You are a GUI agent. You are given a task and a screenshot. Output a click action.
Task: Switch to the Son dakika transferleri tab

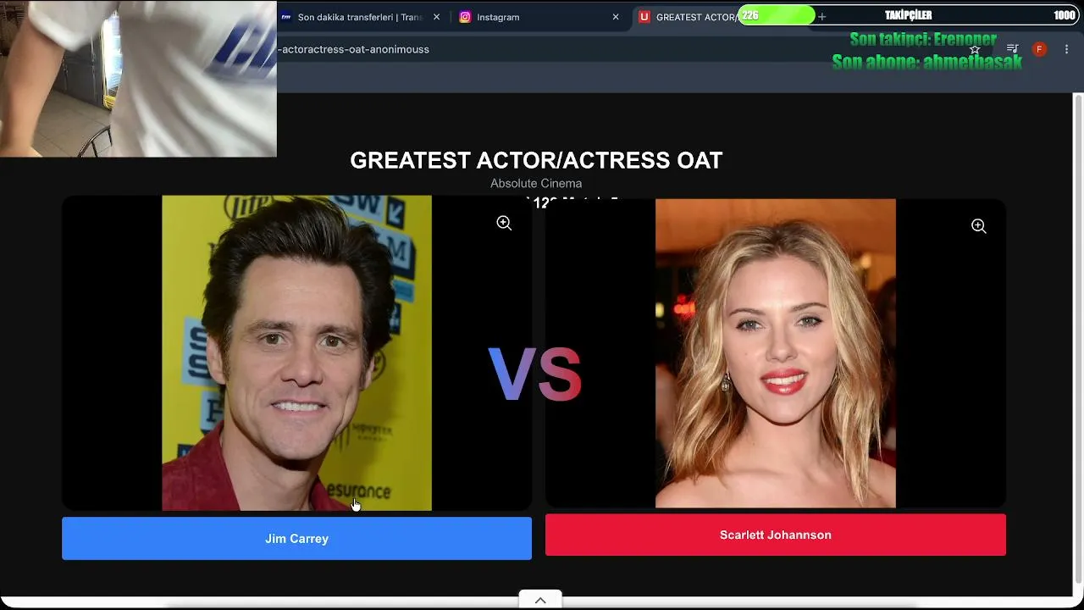[360, 17]
